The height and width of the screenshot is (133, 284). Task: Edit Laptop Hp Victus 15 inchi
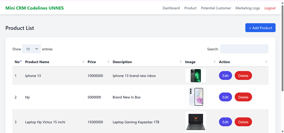pos(225,122)
